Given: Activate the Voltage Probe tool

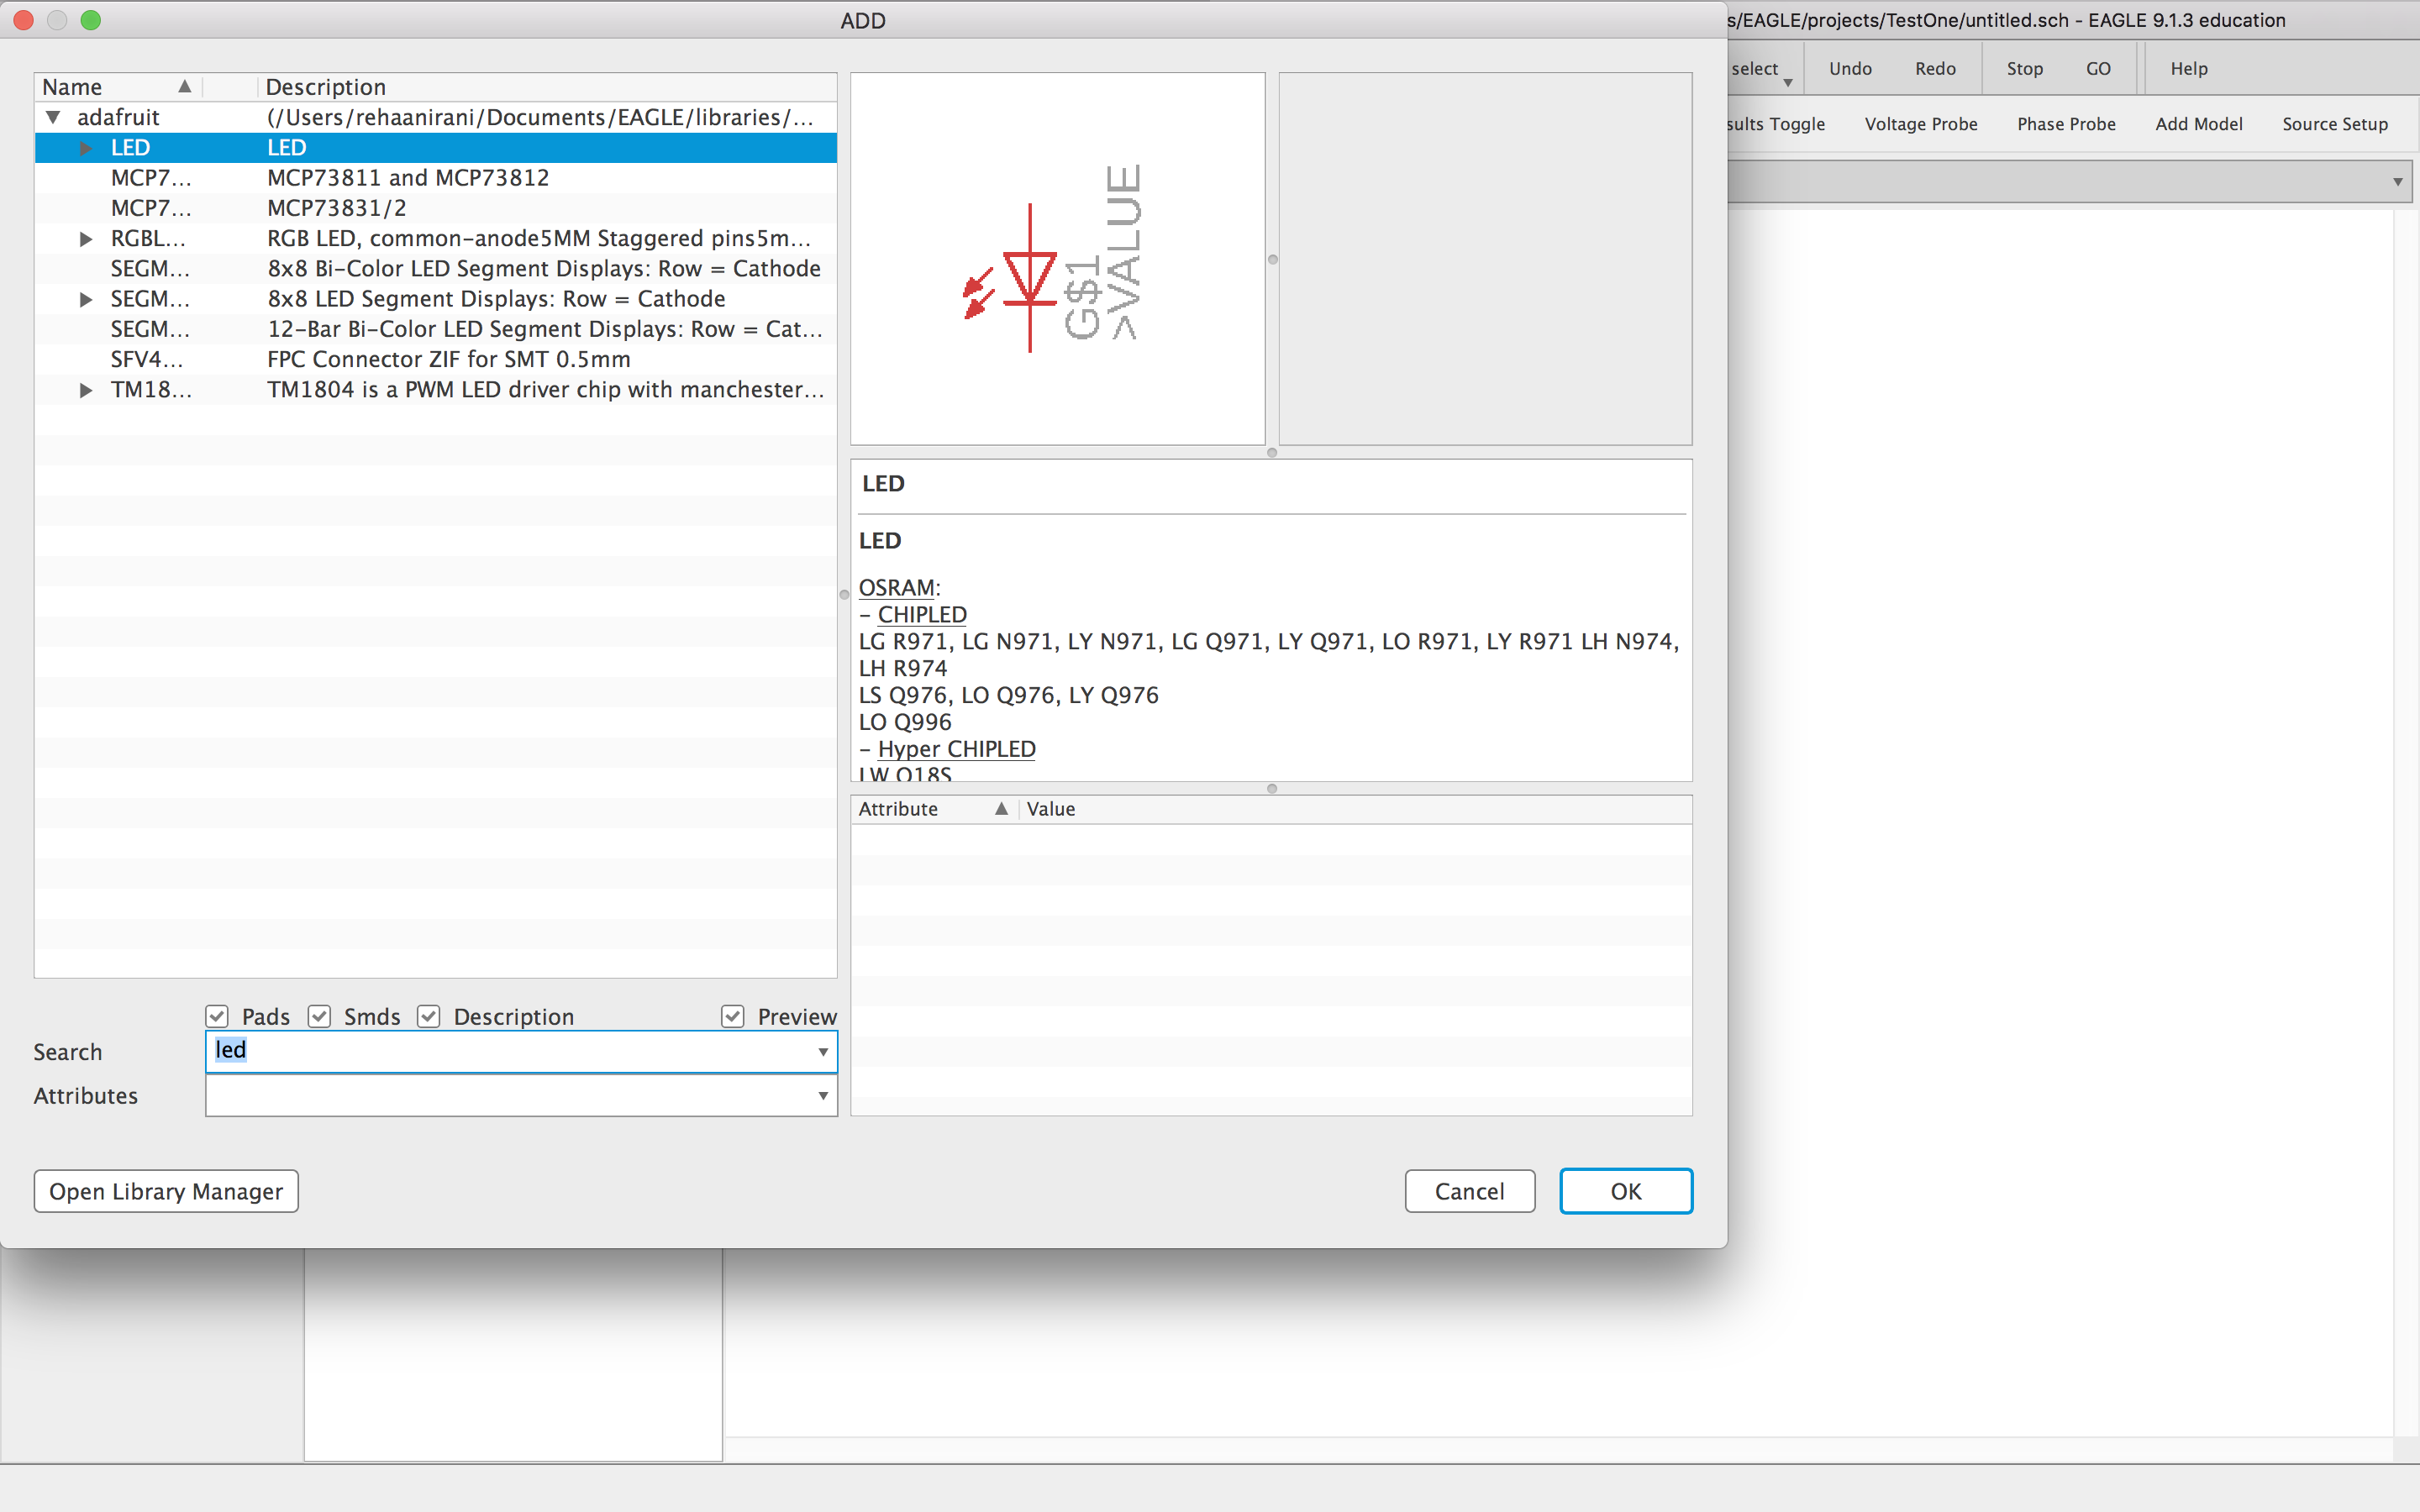Looking at the screenshot, I should point(1920,123).
